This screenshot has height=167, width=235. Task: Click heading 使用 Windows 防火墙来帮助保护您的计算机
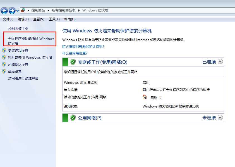(107, 31)
